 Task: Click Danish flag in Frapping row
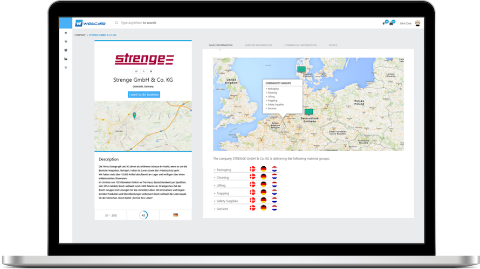pos(252,193)
